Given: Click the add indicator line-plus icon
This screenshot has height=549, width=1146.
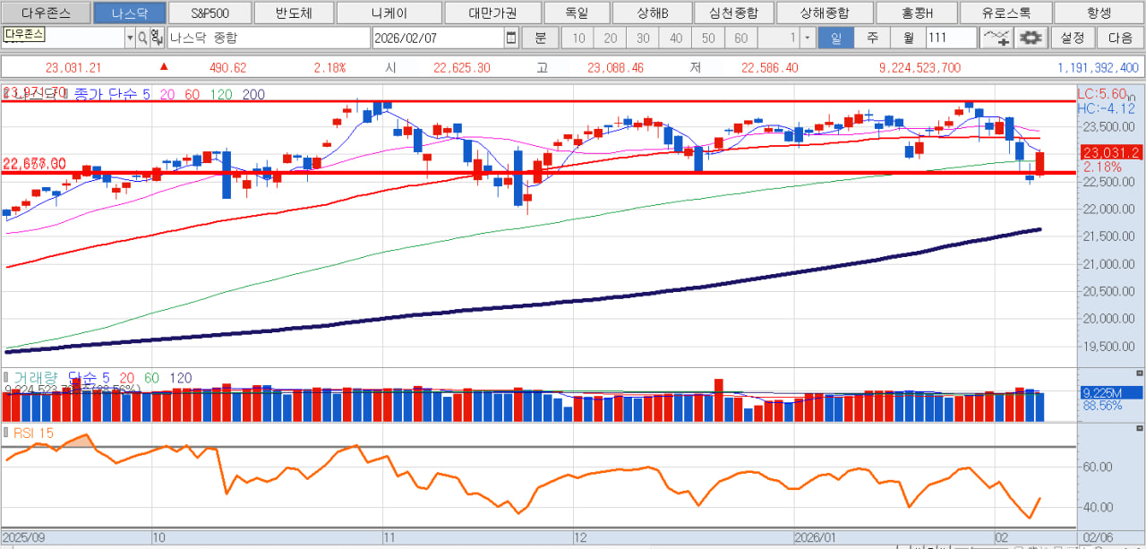Looking at the screenshot, I should pyautogui.click(x=996, y=38).
